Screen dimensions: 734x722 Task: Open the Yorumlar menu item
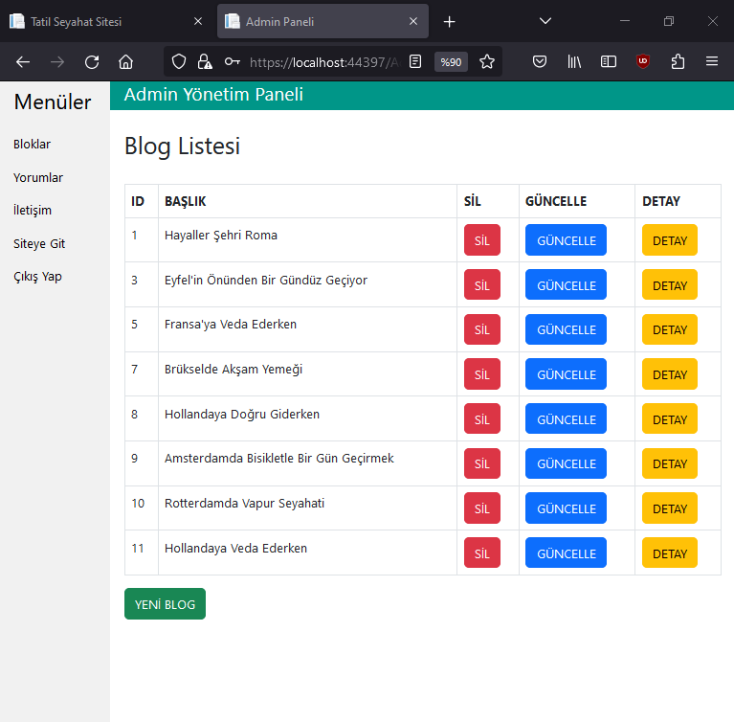tap(38, 178)
